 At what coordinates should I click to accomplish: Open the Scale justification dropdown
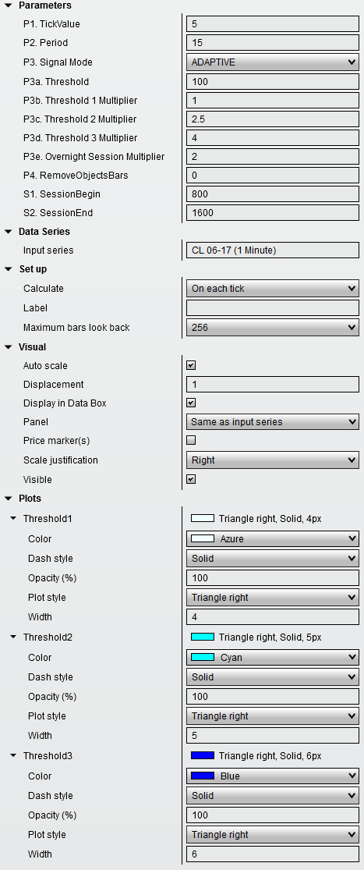coord(273,460)
